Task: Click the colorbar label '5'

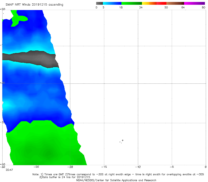Action: [103, 8]
